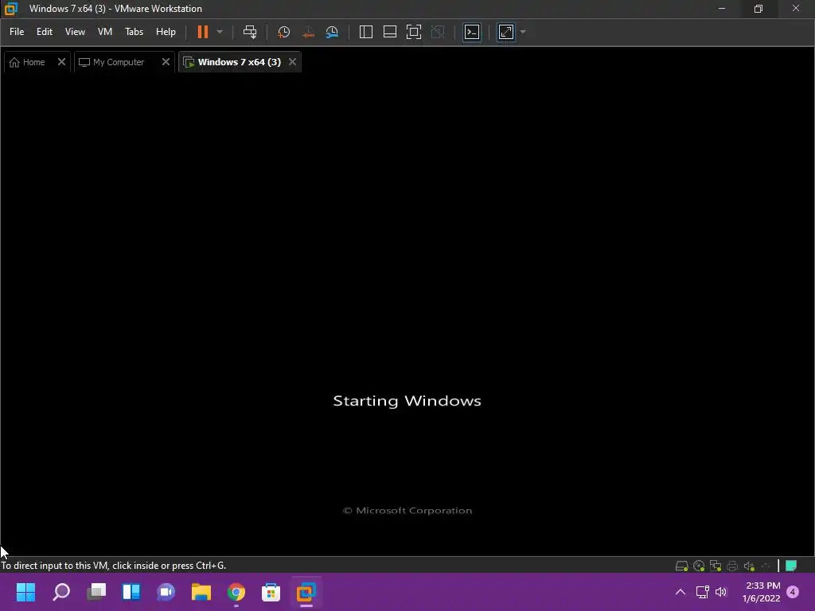Open Microsoft Store from the taskbar
This screenshot has width=815, height=611.
[271, 592]
